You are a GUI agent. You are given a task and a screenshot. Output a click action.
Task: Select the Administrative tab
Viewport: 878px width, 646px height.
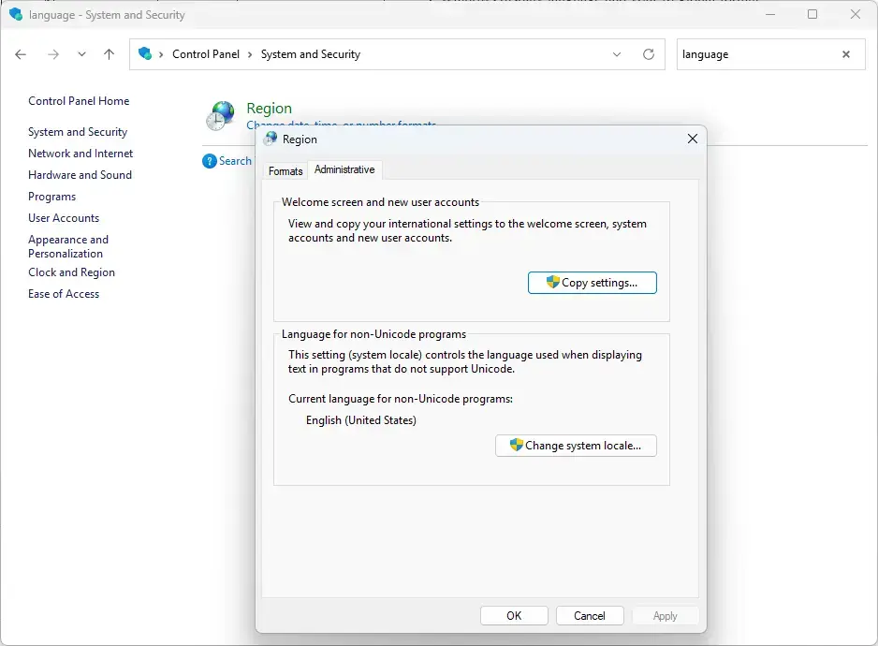point(344,169)
